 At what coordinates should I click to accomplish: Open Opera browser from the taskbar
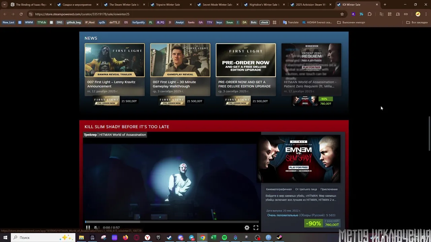click(x=136, y=238)
